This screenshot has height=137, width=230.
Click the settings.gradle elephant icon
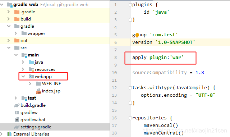pos(17,127)
